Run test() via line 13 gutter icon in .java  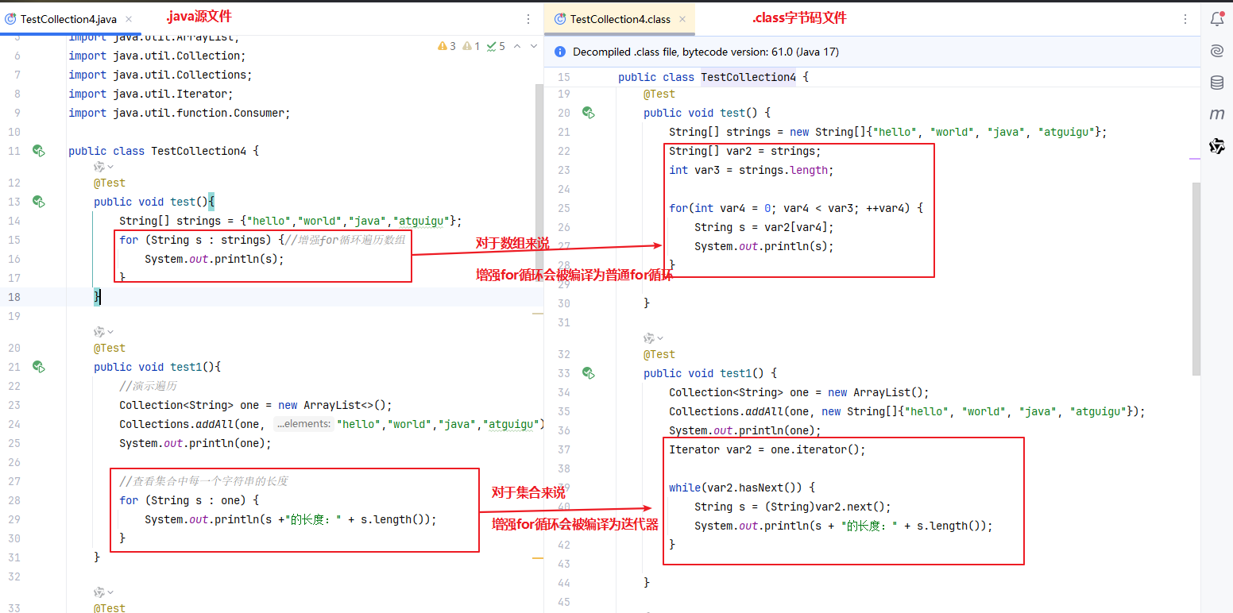(38, 202)
